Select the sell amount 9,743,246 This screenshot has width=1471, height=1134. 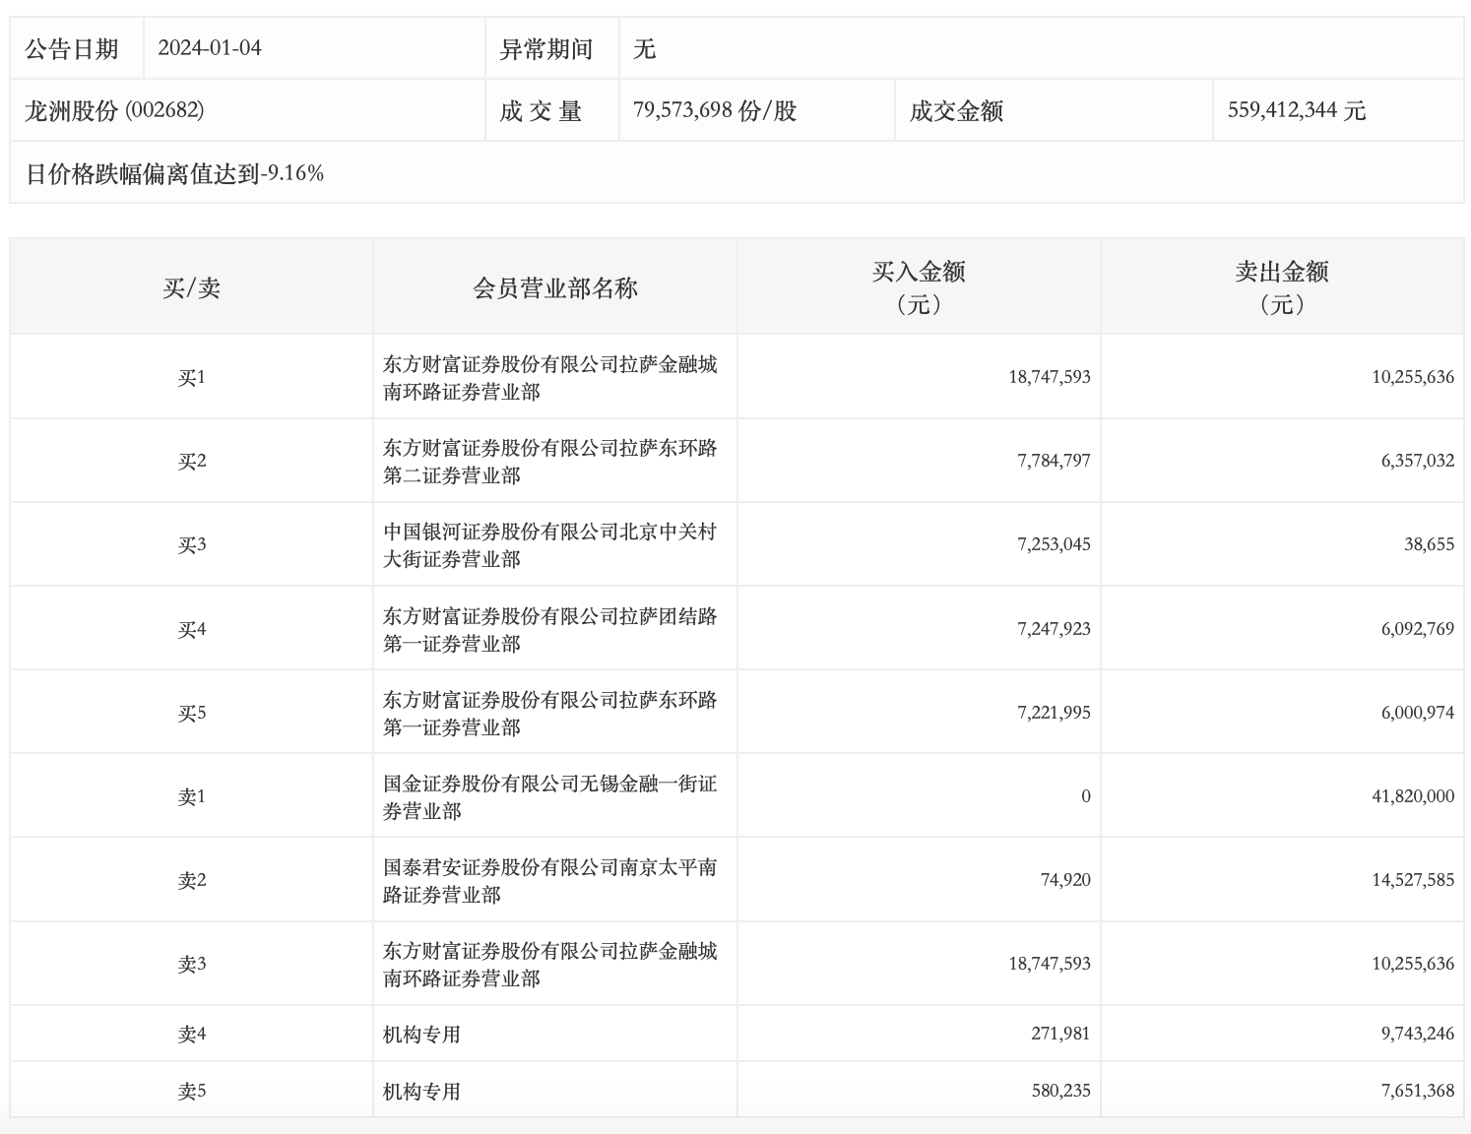[x=1418, y=1034]
